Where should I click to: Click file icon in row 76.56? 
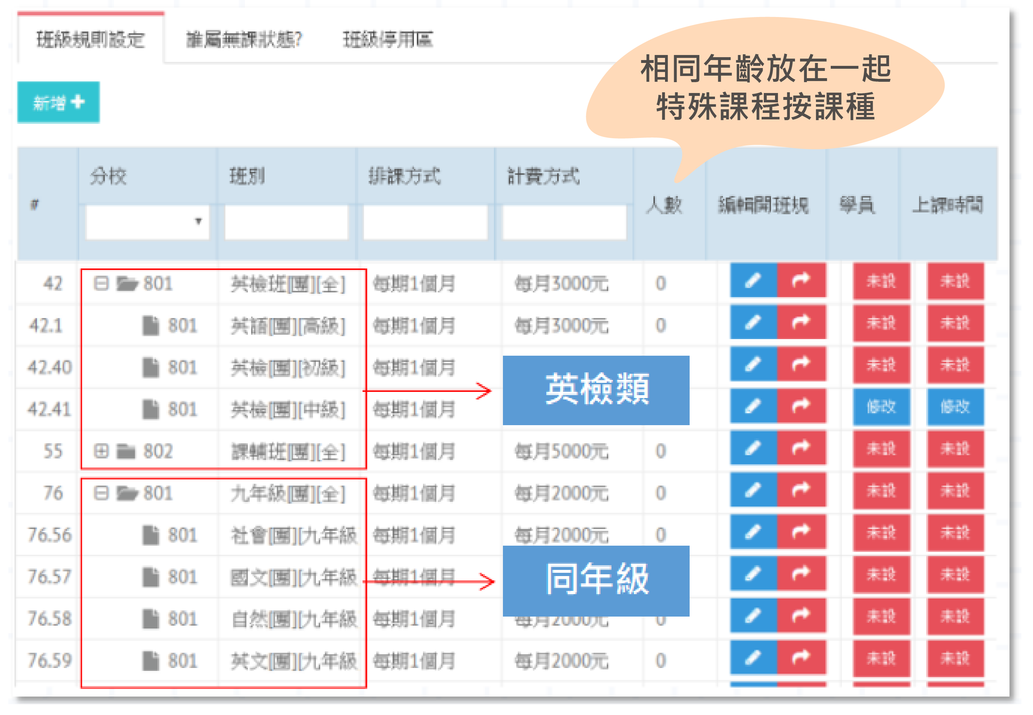click(151, 535)
